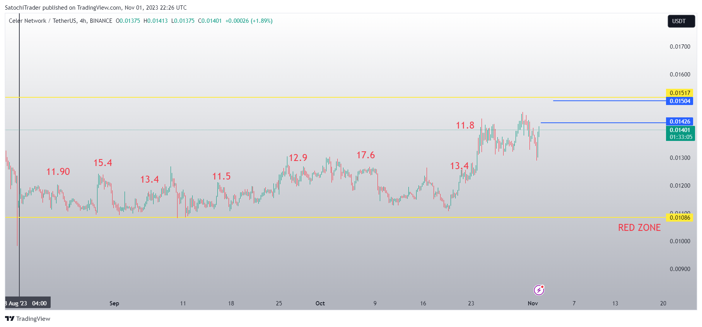702x327 pixels.
Task: Click the +0.00026 (+1.89%) change value
Action: click(x=249, y=21)
